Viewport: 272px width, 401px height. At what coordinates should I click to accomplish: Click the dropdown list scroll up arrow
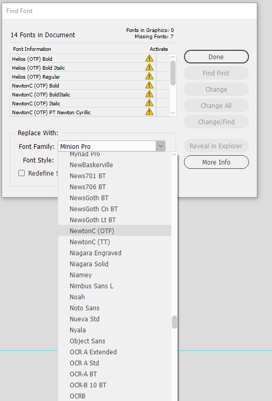pos(174,155)
